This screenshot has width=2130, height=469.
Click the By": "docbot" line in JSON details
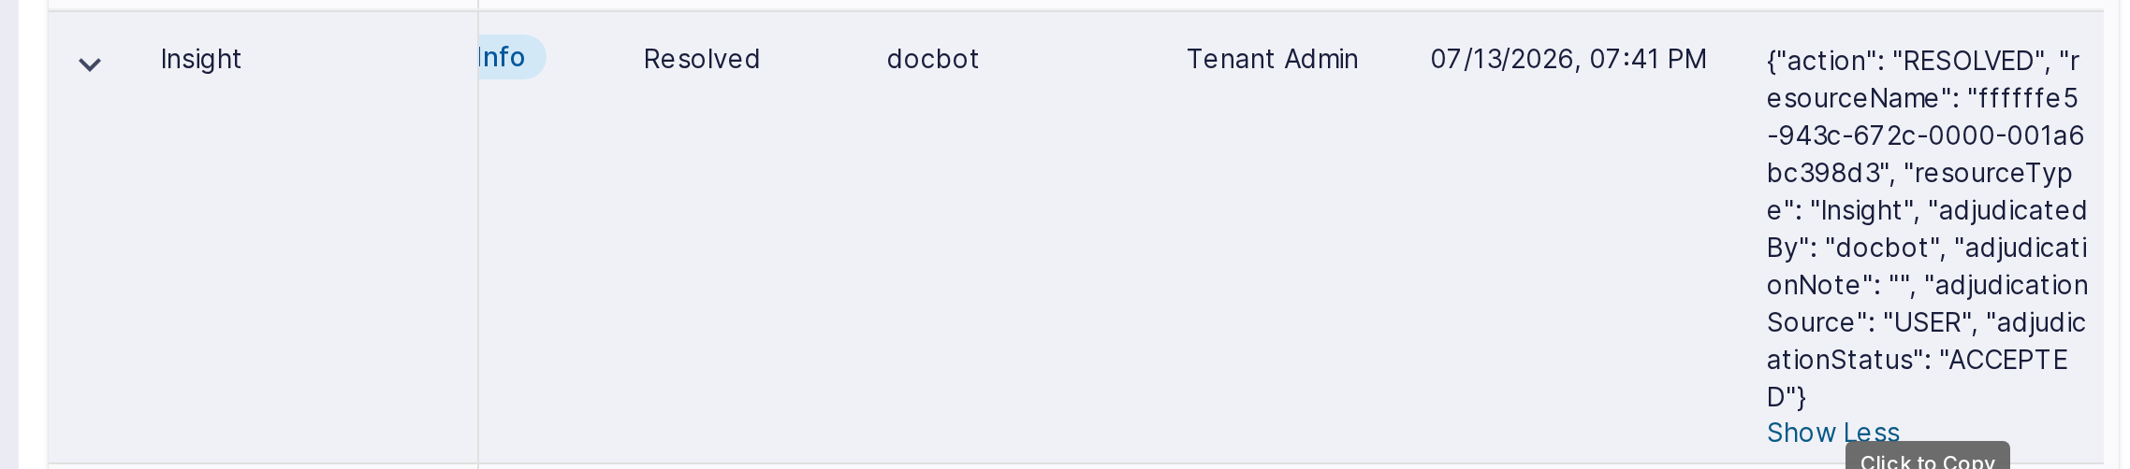click(1926, 248)
